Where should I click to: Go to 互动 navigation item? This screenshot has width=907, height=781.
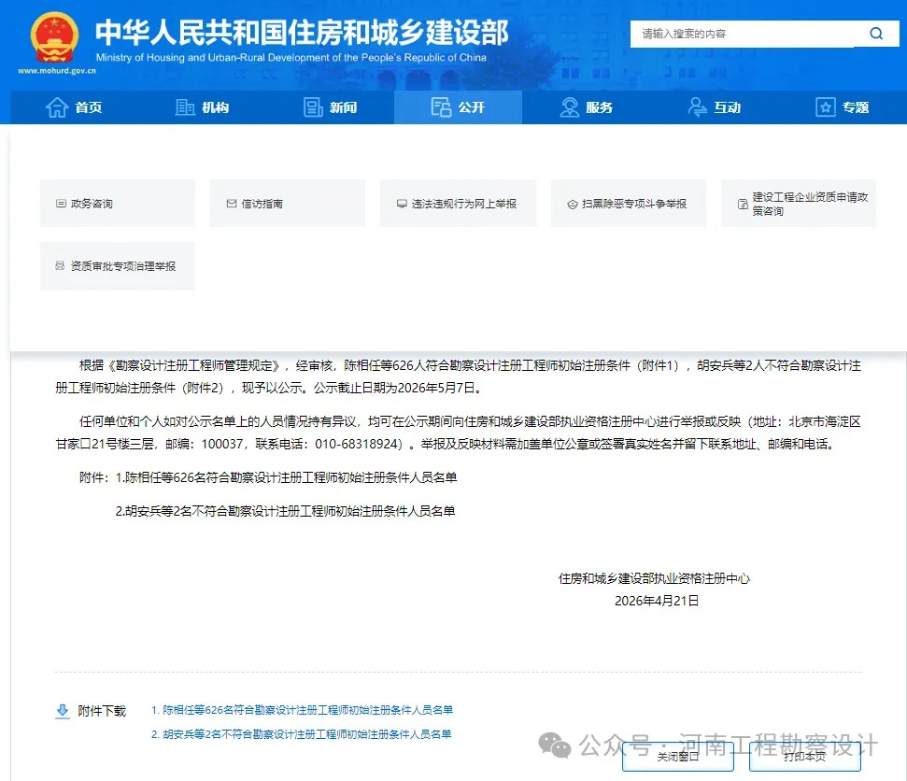(x=714, y=107)
